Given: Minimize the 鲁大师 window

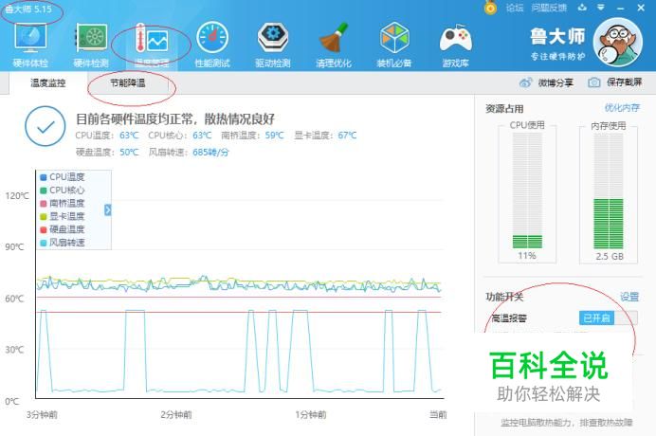Looking at the screenshot, I should point(620,8).
